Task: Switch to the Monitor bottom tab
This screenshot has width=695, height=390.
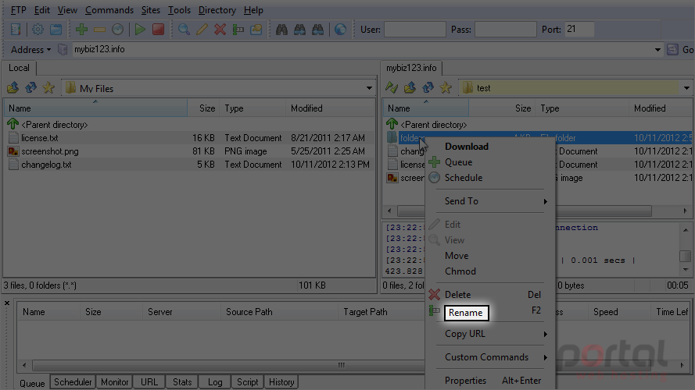Action: tap(114, 382)
